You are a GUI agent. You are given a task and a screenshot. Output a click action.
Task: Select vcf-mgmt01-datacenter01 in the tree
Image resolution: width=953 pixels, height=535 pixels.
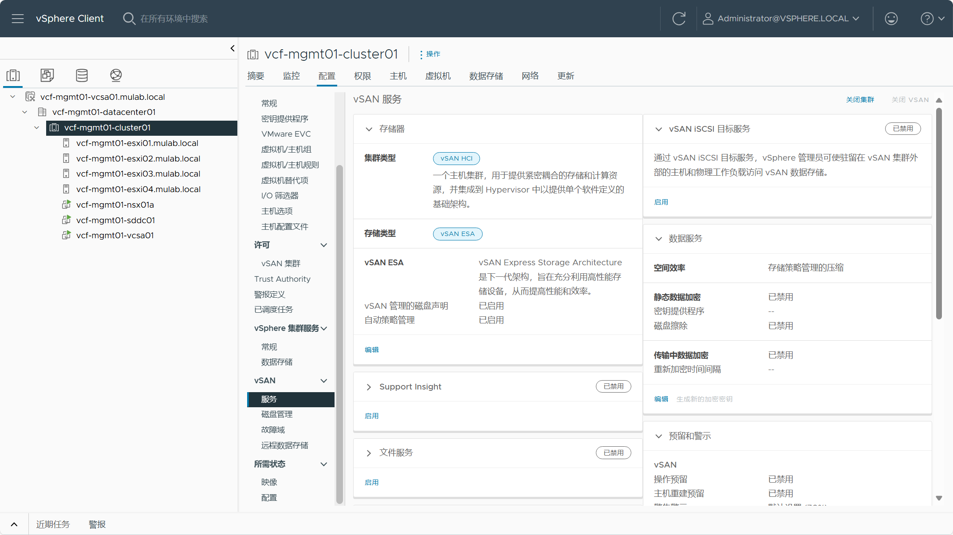click(x=104, y=112)
